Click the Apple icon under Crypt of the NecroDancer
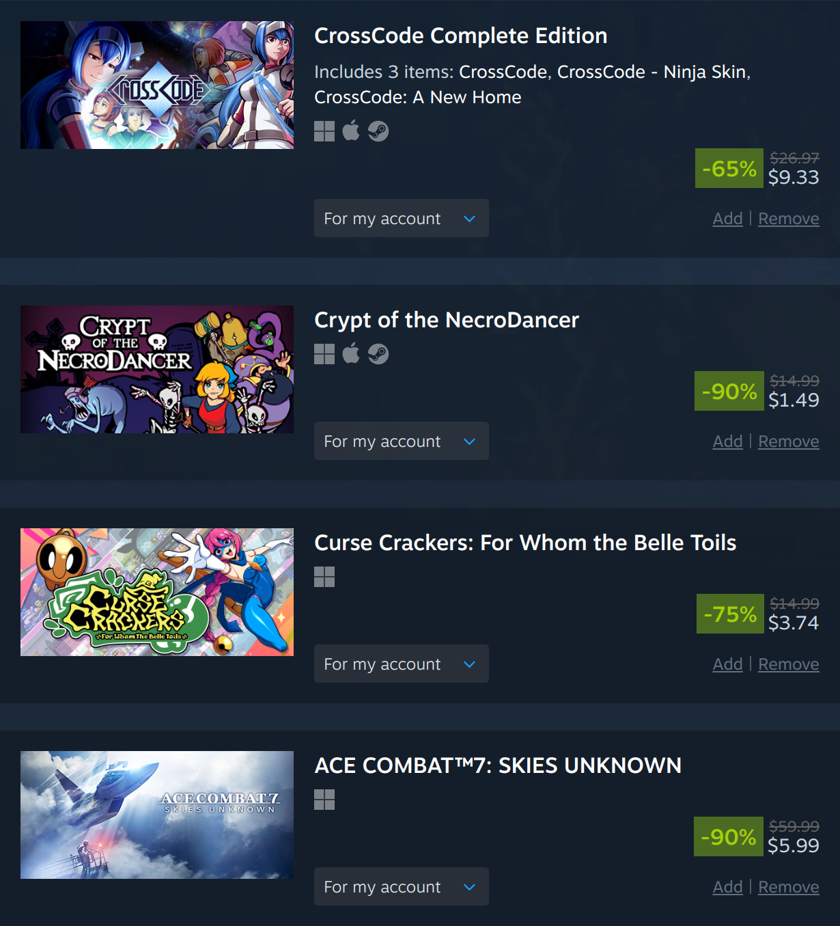 pos(351,353)
